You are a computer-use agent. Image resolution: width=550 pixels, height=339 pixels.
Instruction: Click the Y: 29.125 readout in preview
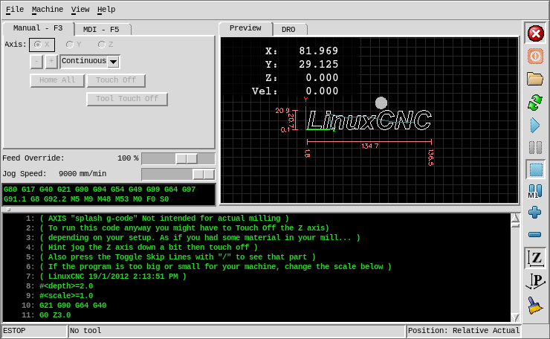coord(301,65)
